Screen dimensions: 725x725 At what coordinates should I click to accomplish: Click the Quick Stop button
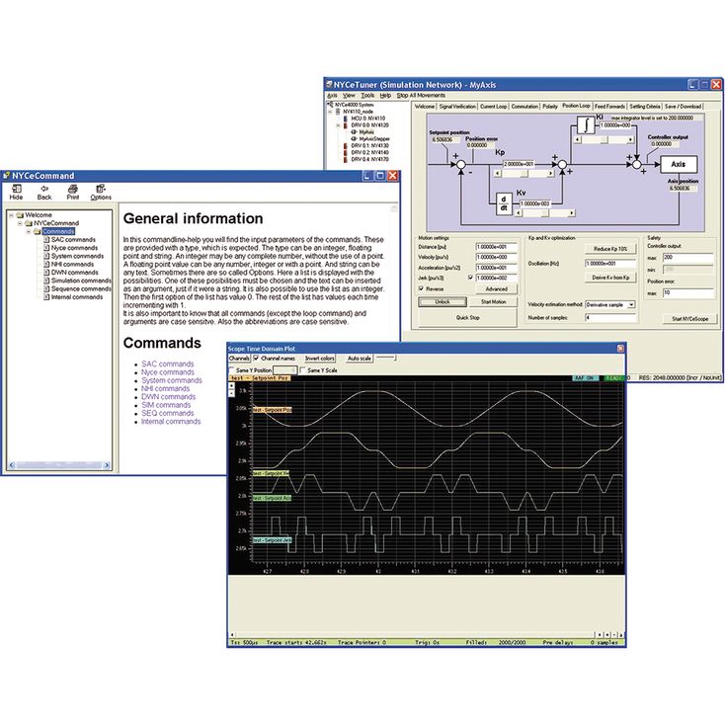pos(467,318)
